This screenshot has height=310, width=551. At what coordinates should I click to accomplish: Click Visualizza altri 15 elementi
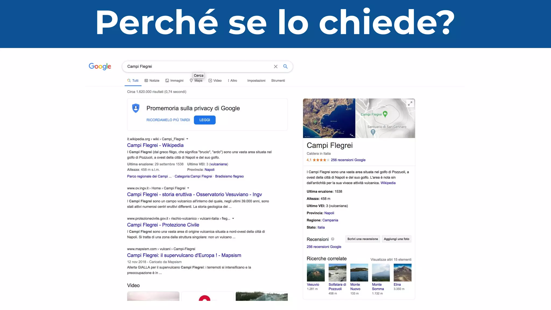(391, 260)
